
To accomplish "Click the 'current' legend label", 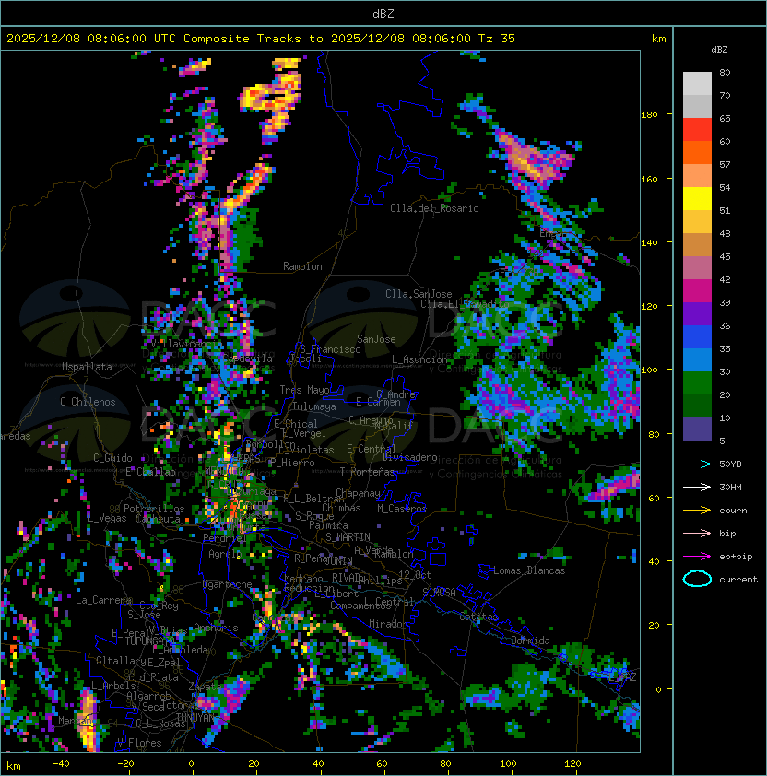I will coord(738,580).
